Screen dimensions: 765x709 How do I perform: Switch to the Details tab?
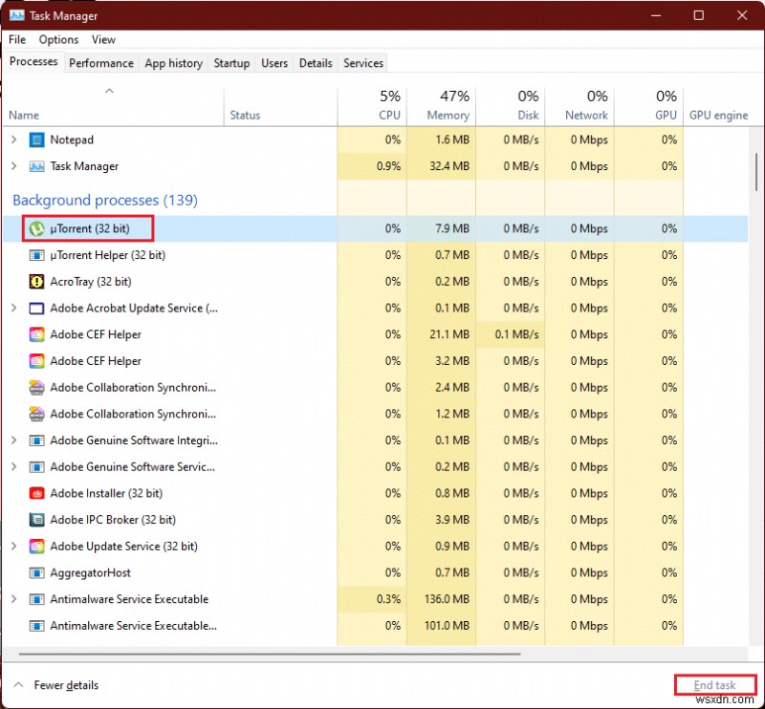[x=316, y=63]
